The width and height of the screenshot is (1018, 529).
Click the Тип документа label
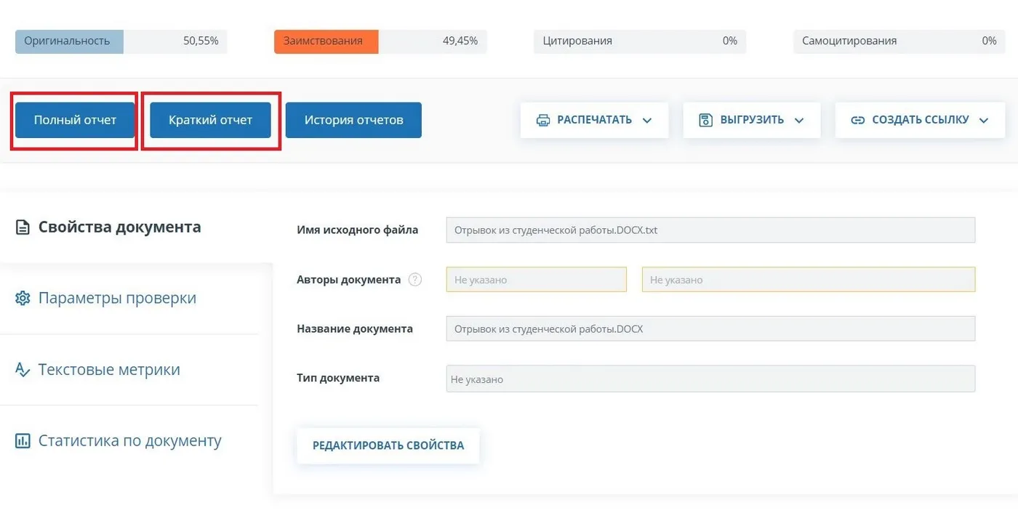338,378
